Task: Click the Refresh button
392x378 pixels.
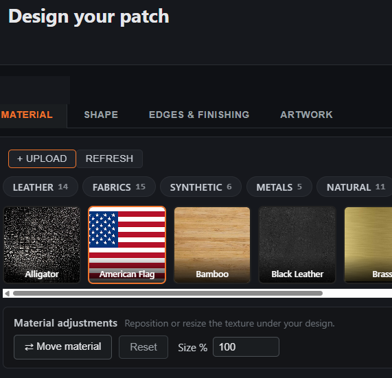Action: (110, 158)
